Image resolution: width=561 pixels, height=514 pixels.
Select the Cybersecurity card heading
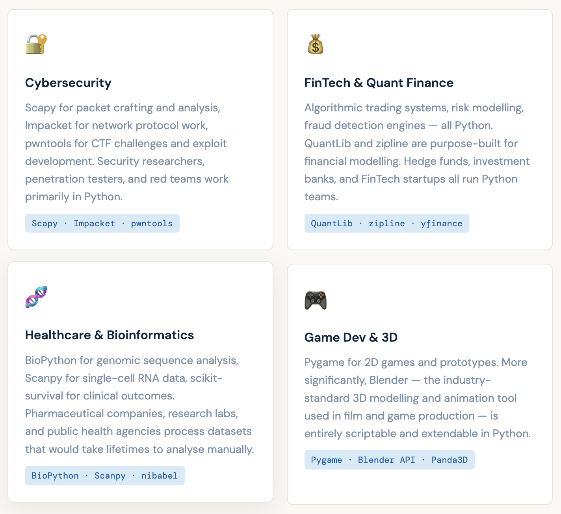pos(68,83)
